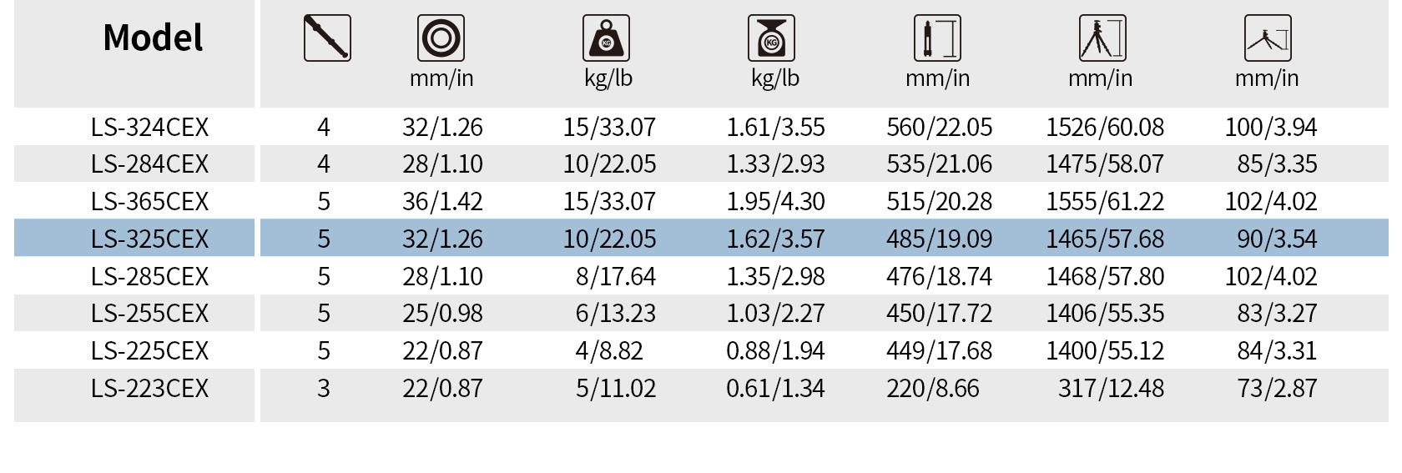Click the minimum height tripod icon

point(1268,38)
